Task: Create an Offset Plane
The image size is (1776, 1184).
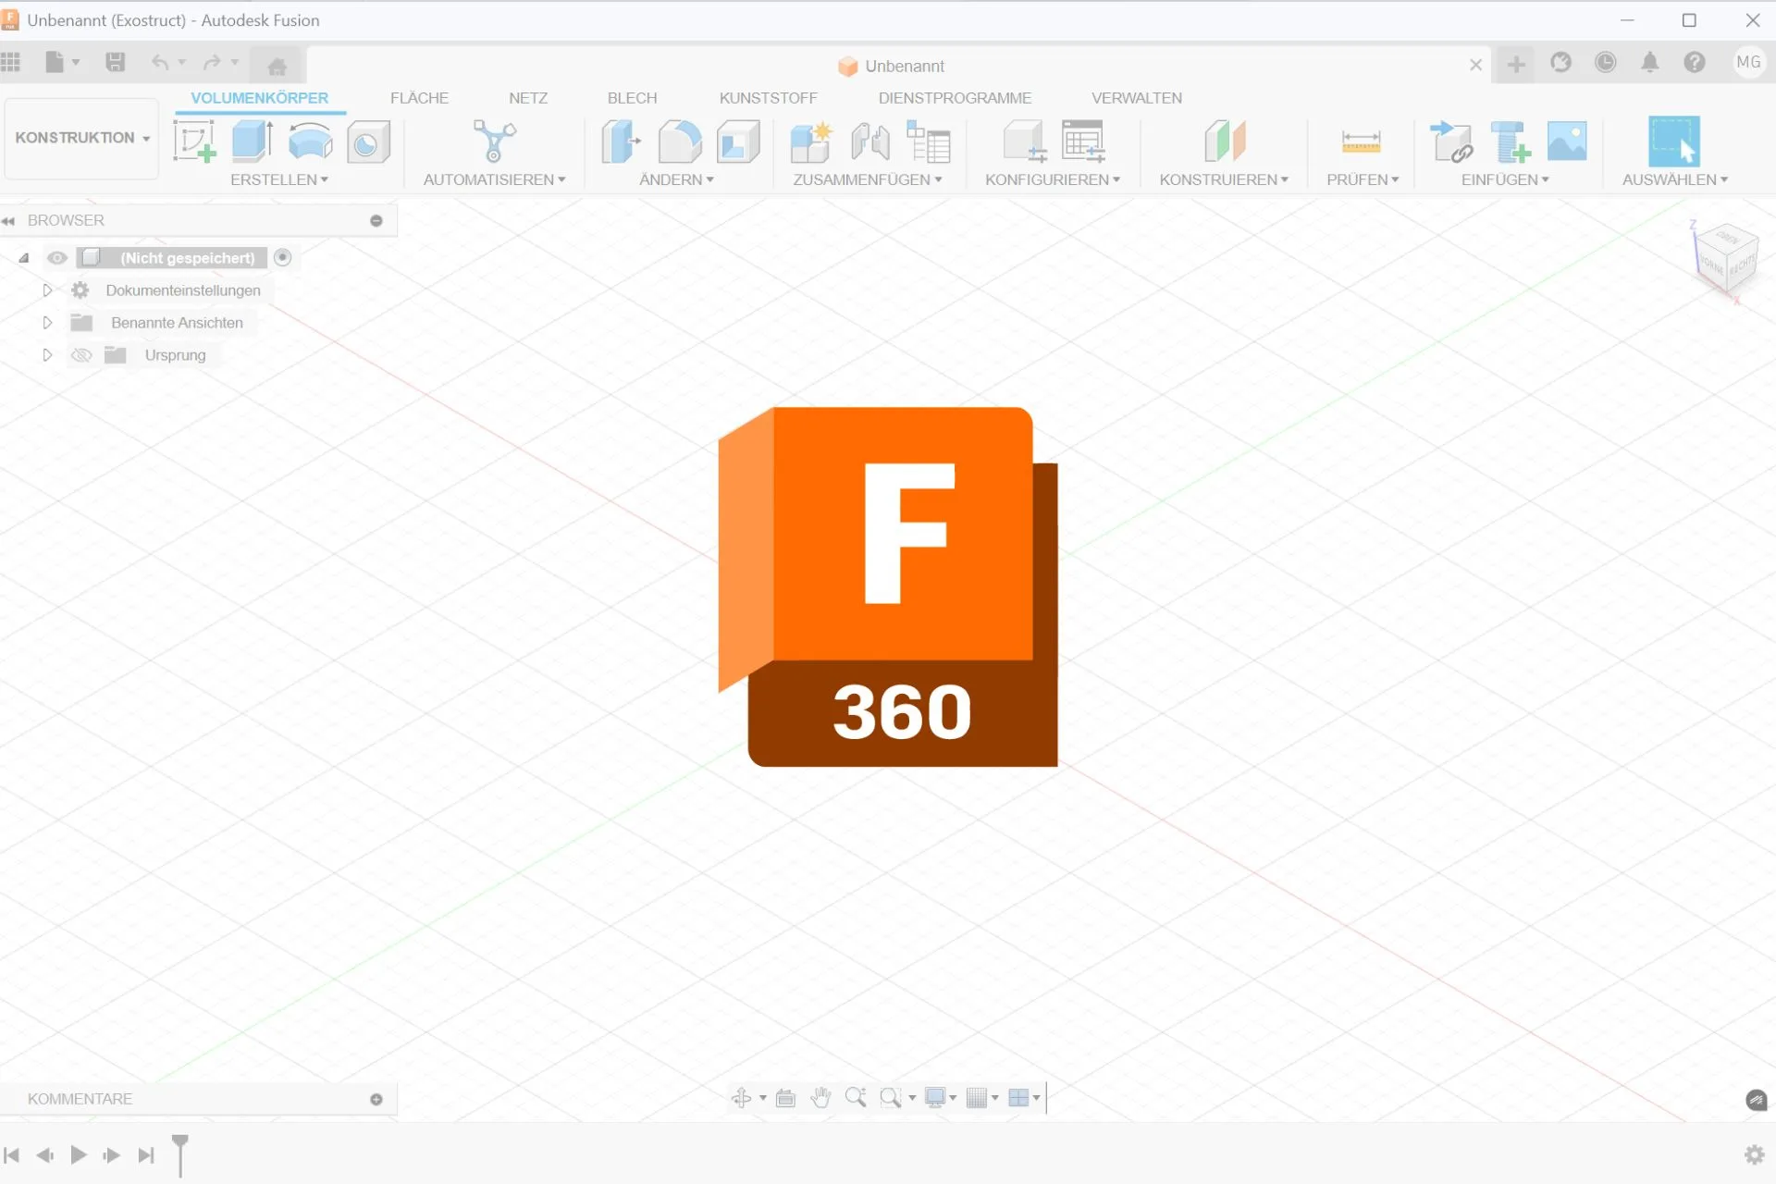Action: point(1225,142)
